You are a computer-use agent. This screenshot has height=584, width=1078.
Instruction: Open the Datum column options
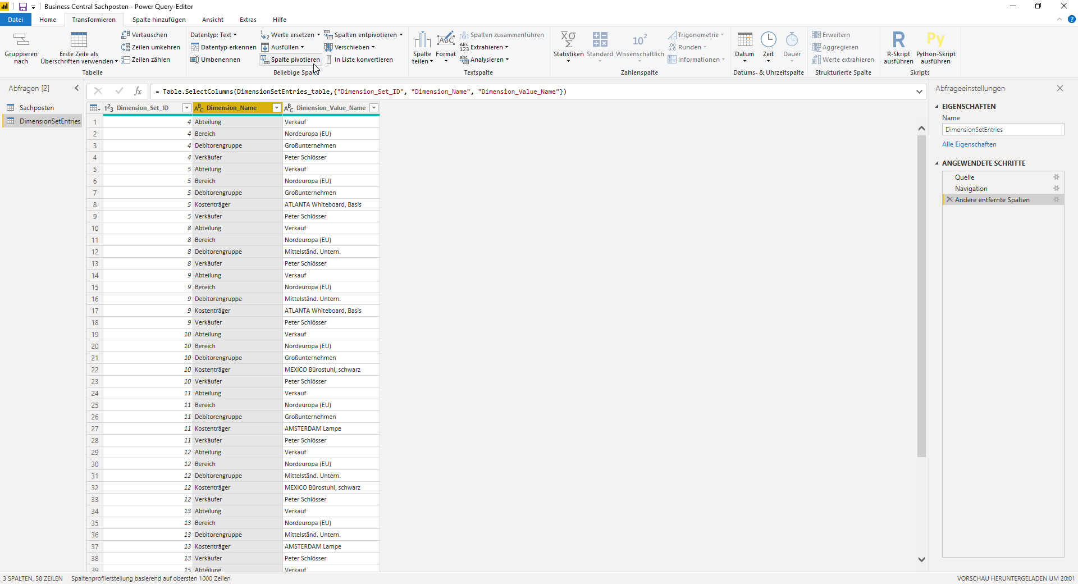pos(744,48)
